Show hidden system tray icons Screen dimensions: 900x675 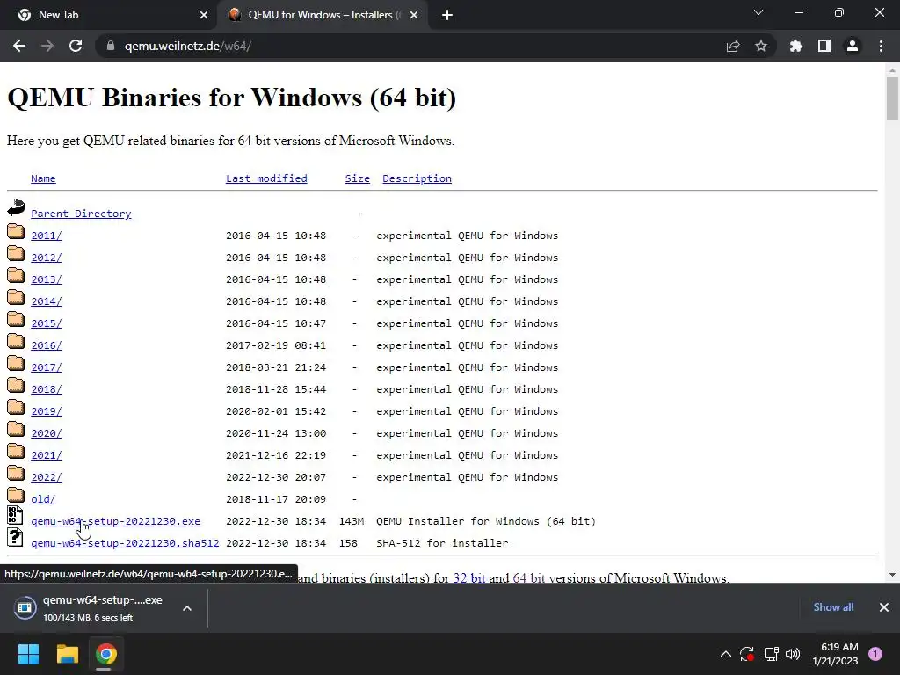coord(725,654)
